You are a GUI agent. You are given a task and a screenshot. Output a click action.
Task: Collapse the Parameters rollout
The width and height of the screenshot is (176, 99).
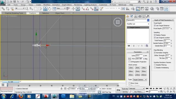[138, 52]
